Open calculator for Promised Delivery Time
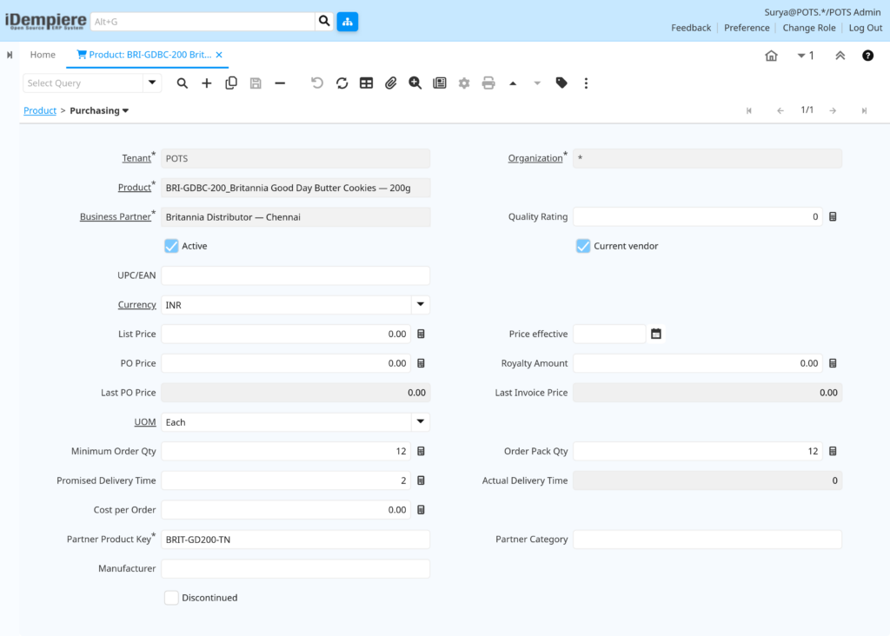The image size is (890, 636). (x=422, y=480)
